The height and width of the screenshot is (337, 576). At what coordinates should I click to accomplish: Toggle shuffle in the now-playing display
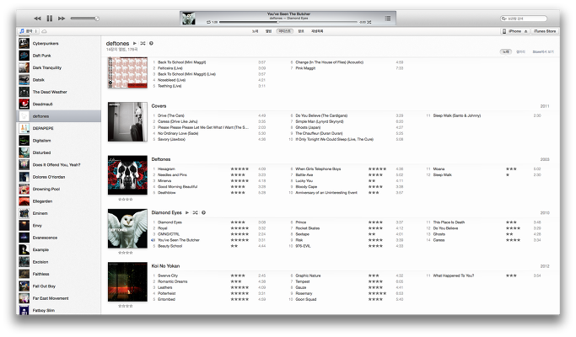click(x=369, y=22)
